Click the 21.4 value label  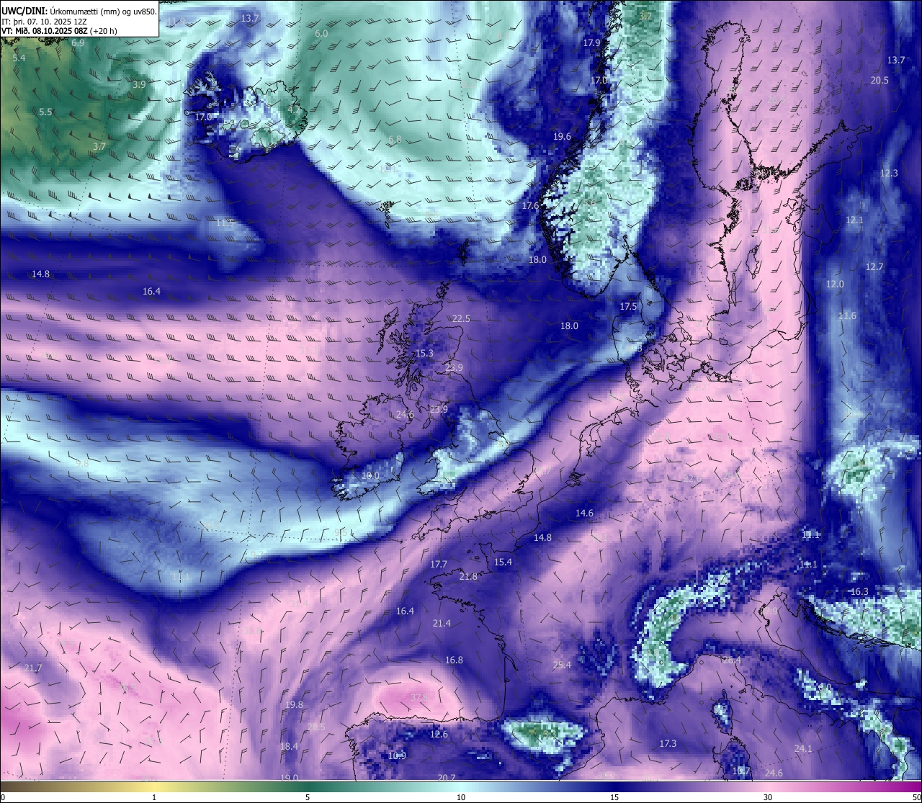(x=442, y=624)
